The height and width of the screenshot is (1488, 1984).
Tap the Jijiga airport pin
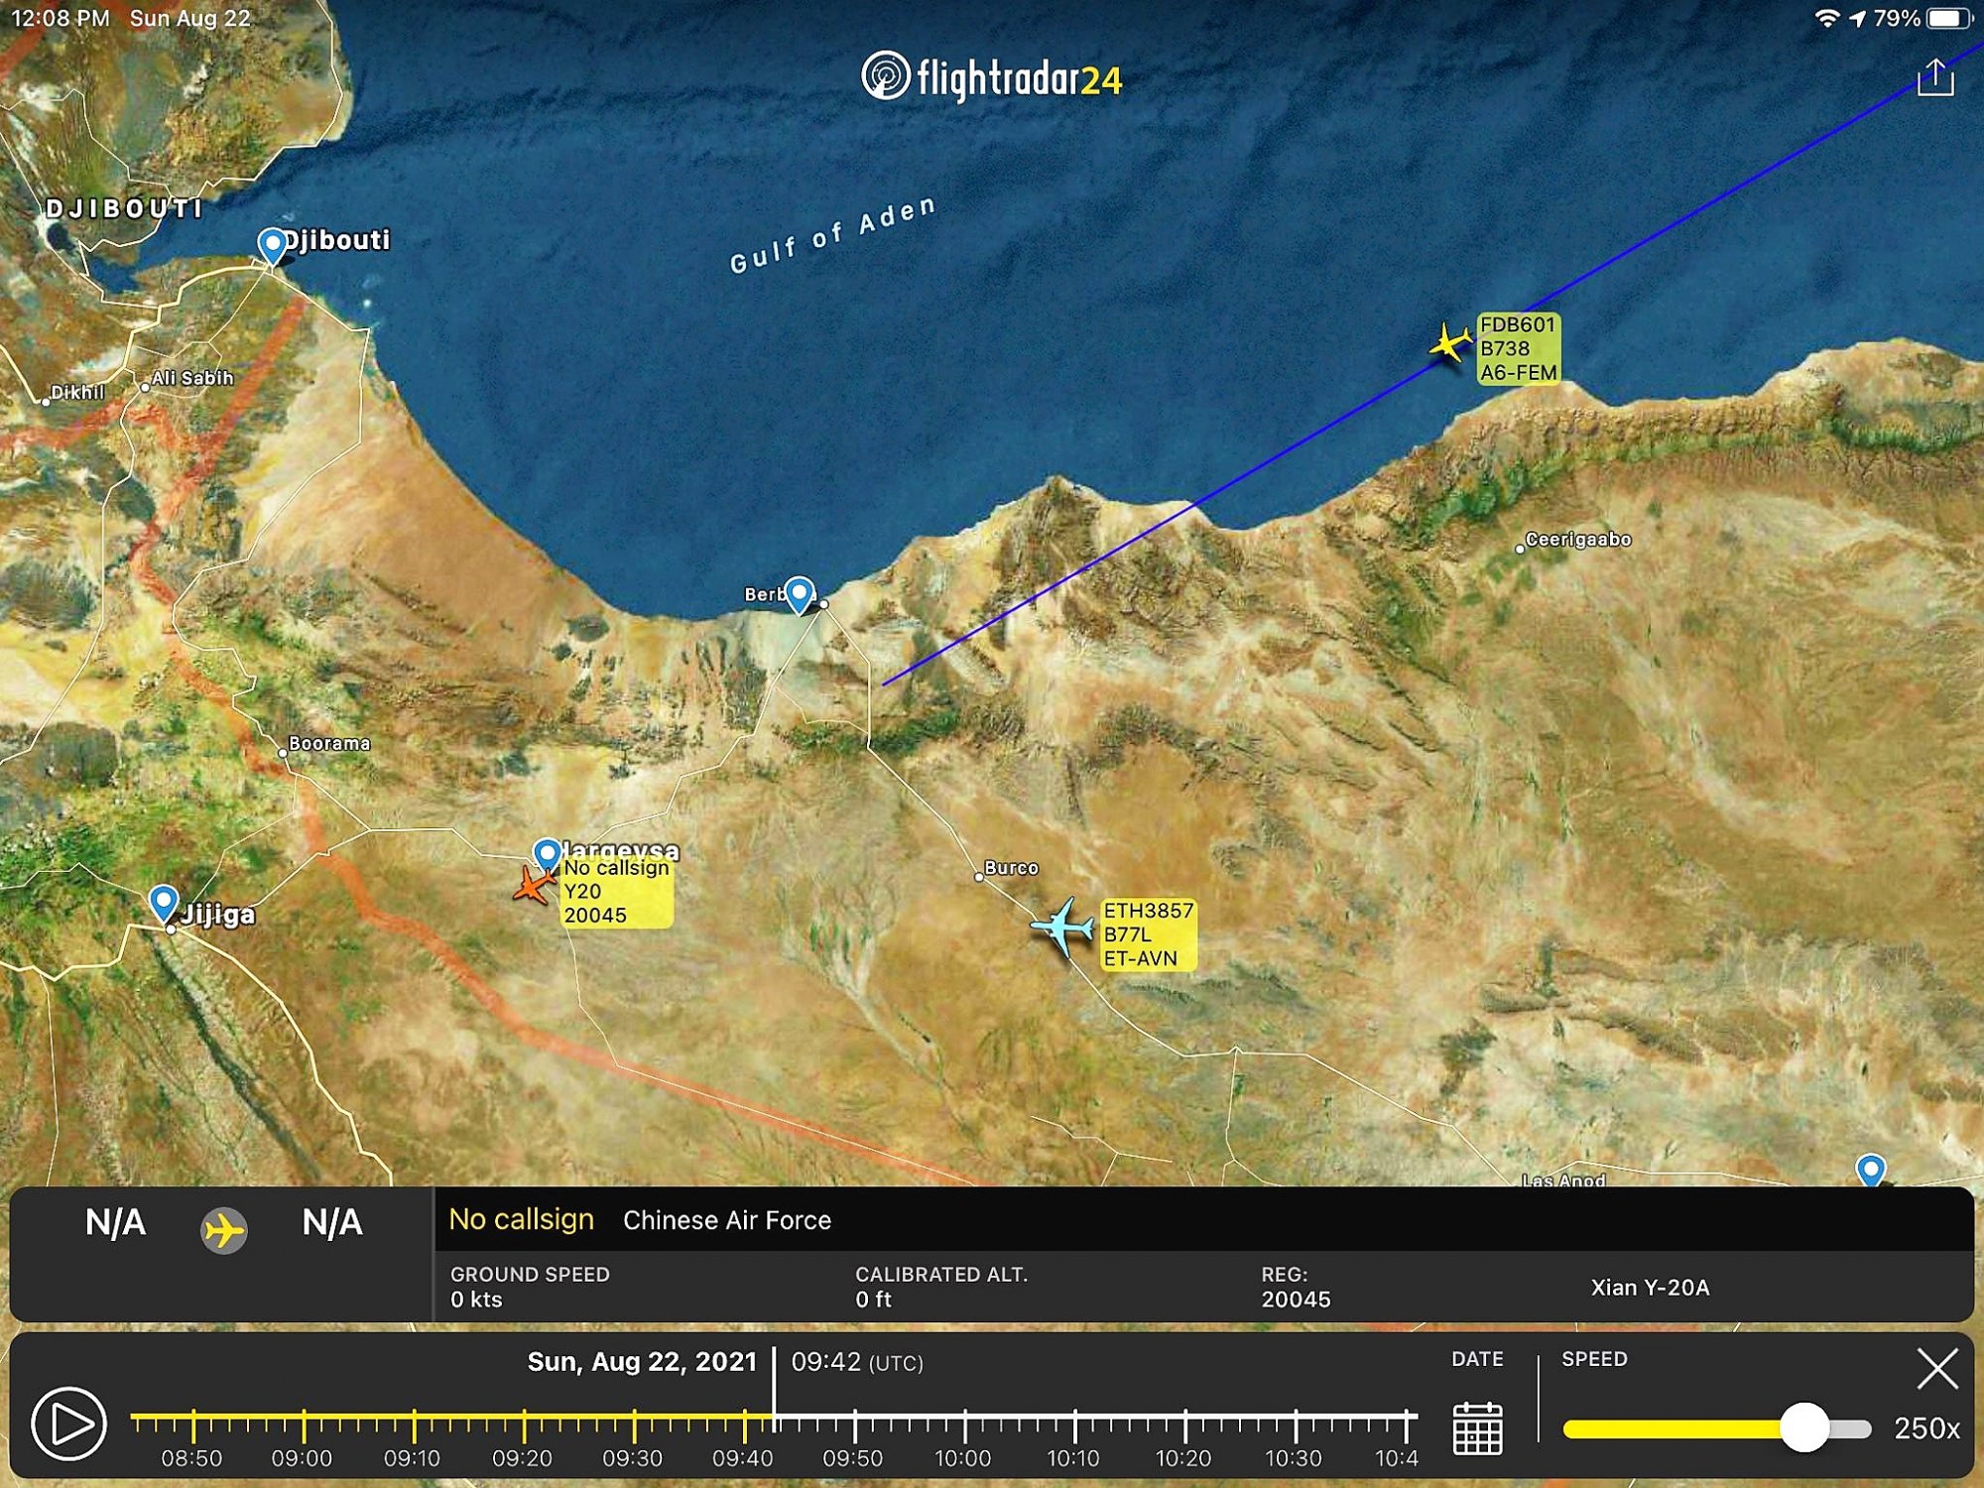point(163,905)
